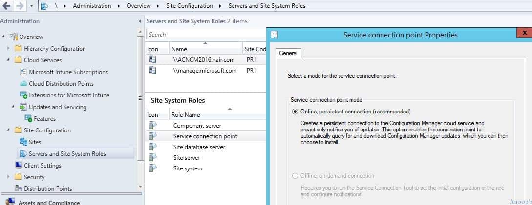Click the Sites node icon
532x205 pixels.
click(x=23, y=142)
